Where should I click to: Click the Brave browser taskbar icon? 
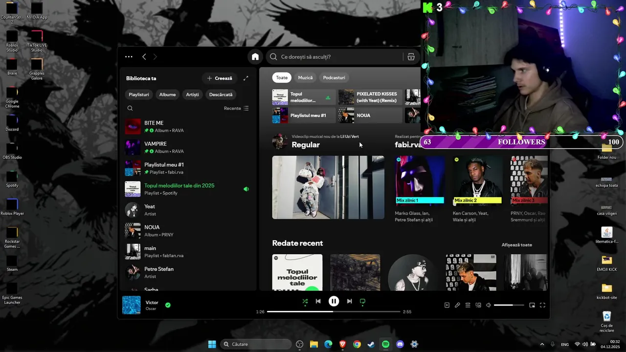(x=342, y=344)
